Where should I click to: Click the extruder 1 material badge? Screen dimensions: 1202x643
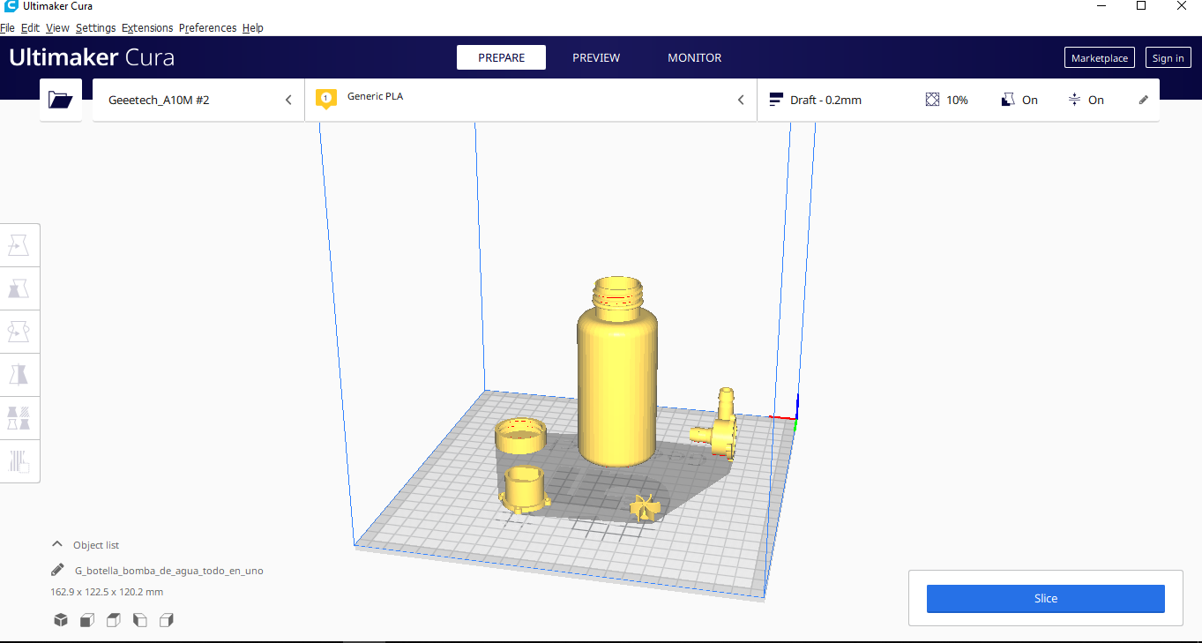point(326,99)
